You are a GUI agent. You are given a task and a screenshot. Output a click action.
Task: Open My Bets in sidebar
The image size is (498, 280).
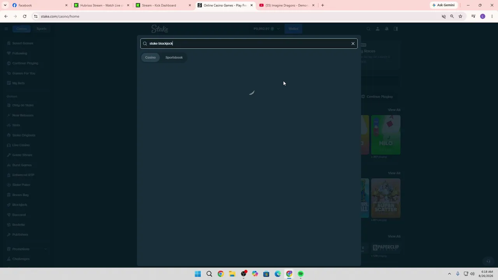click(x=18, y=83)
